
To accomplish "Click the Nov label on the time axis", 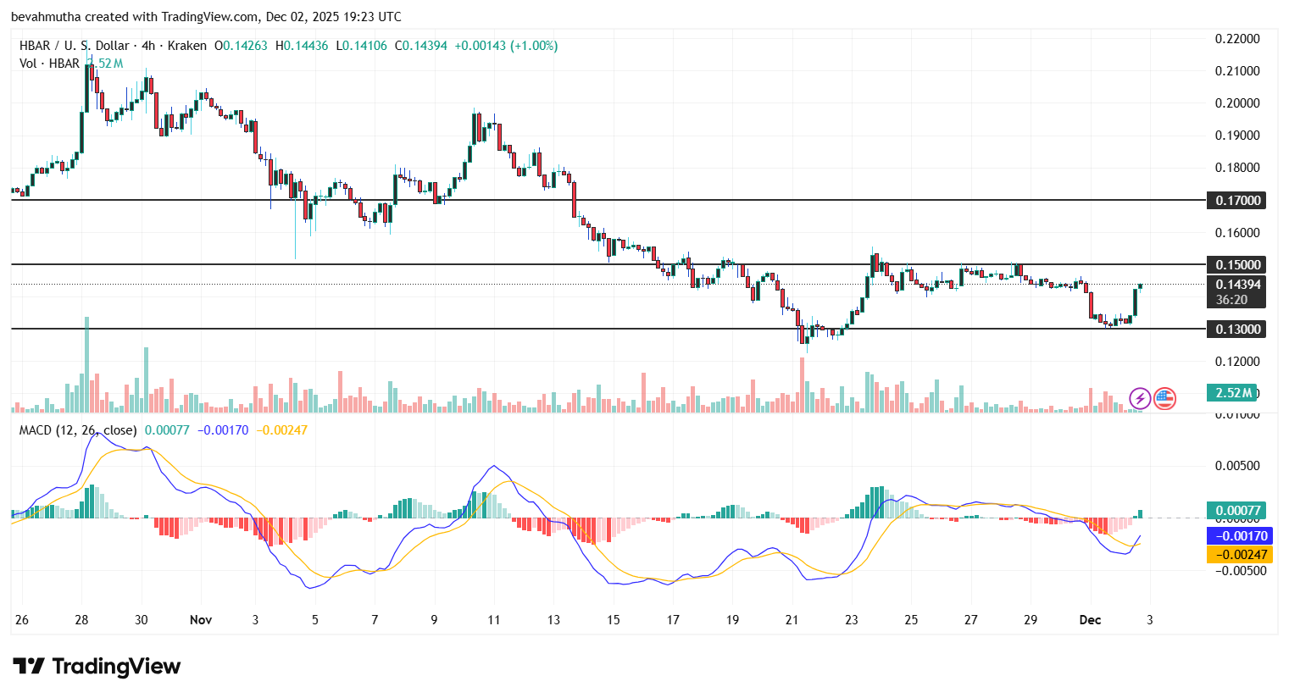I will tap(201, 620).
